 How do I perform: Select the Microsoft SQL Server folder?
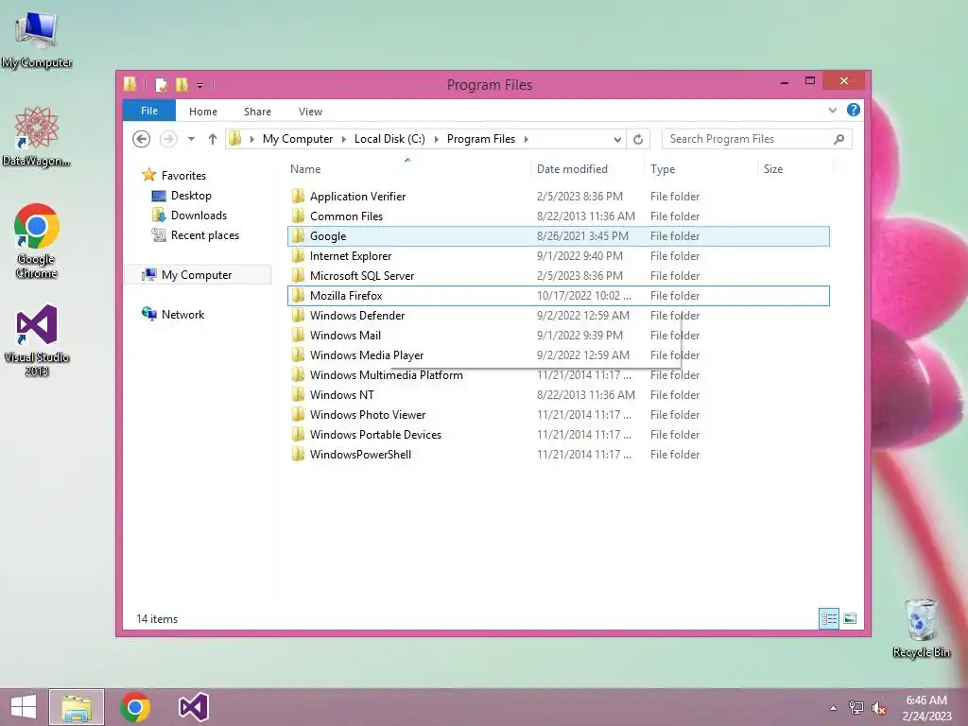[558, 275]
